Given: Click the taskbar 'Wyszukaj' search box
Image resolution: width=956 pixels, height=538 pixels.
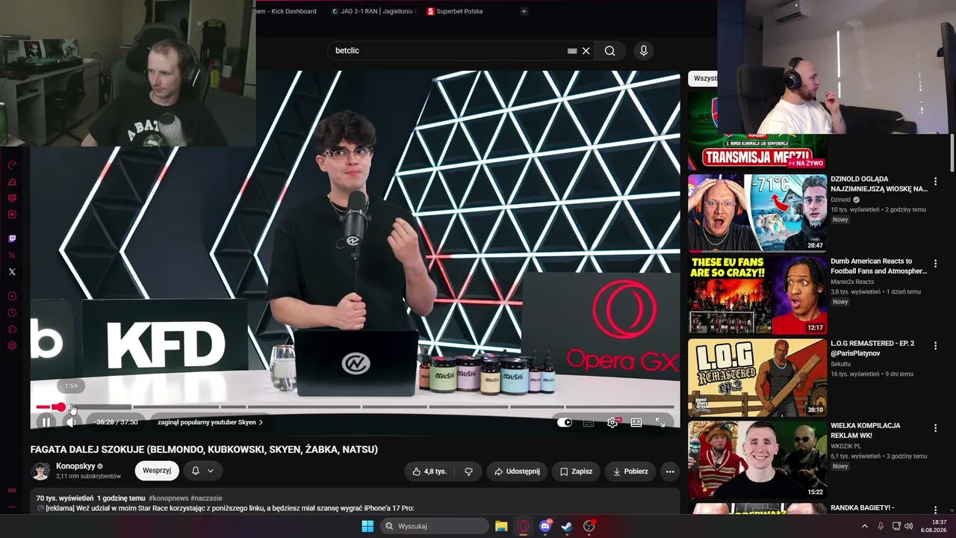Looking at the screenshot, I should tap(434, 526).
